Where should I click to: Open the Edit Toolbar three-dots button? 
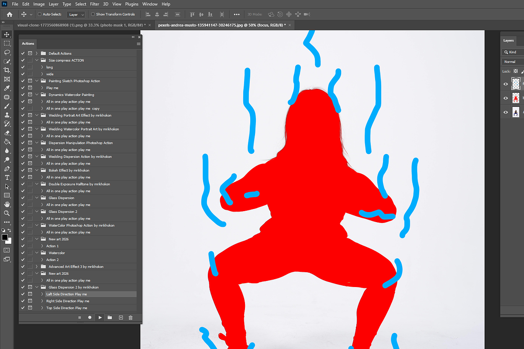[x=7, y=222]
